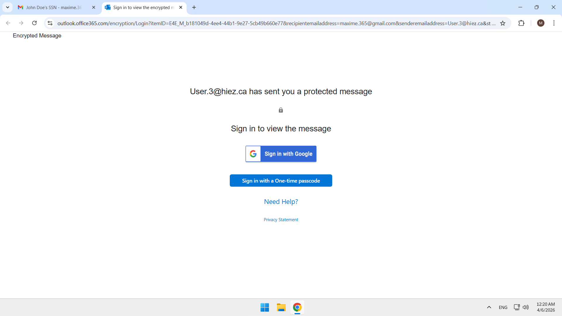562x316 pixels.
Task: Switch to John Doe's SSN Gmail tab
Action: coord(54,8)
